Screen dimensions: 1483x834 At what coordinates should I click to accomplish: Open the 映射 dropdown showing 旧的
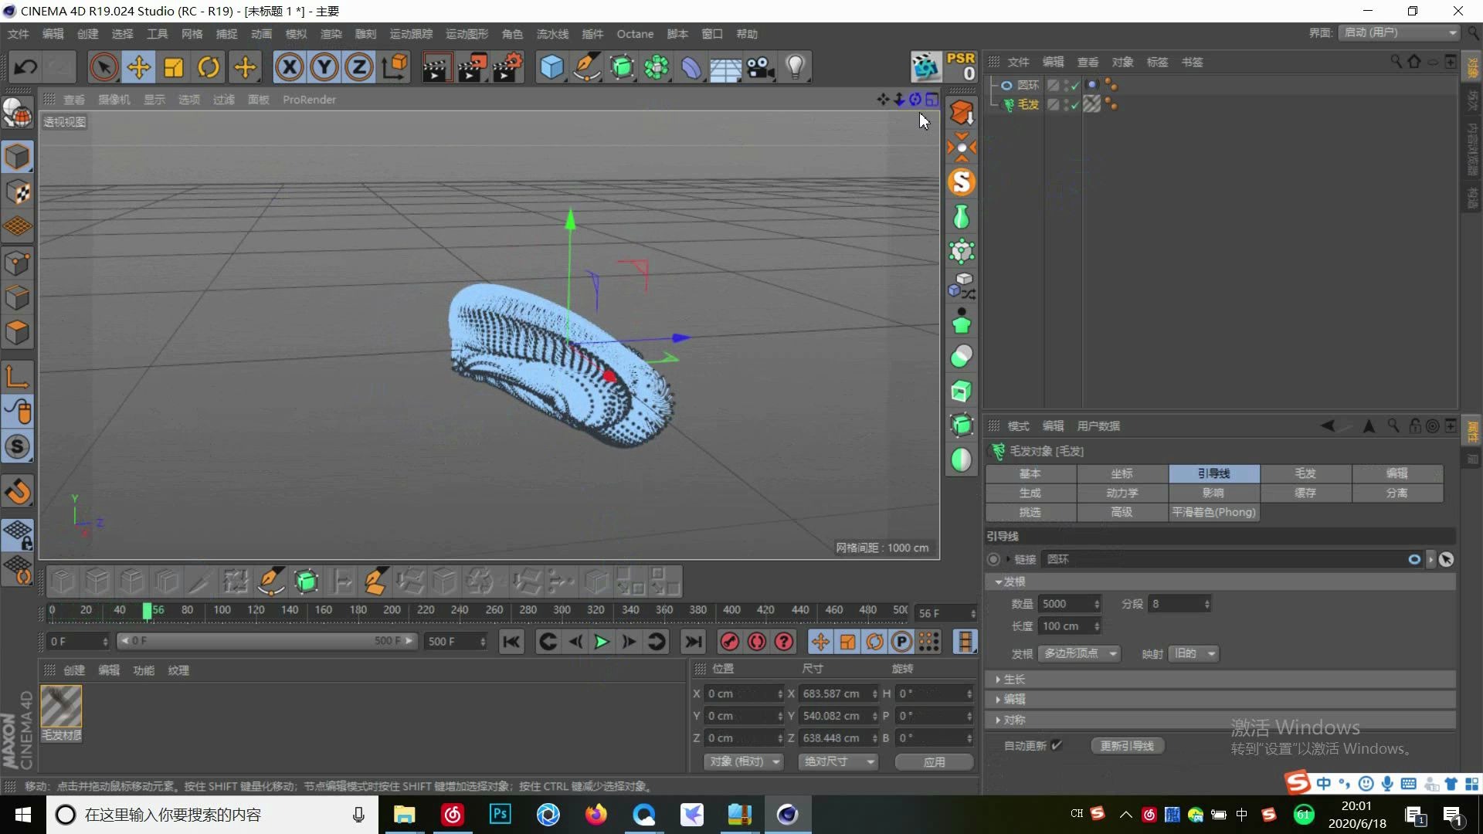[1193, 653]
